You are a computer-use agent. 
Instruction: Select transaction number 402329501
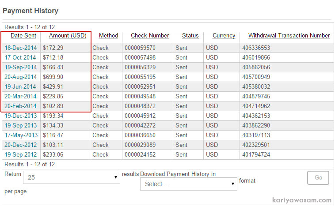[x=256, y=145]
